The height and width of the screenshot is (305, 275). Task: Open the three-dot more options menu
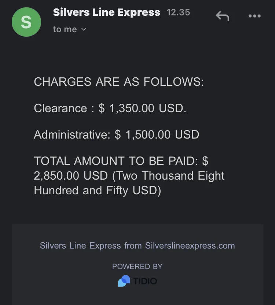tap(254, 16)
